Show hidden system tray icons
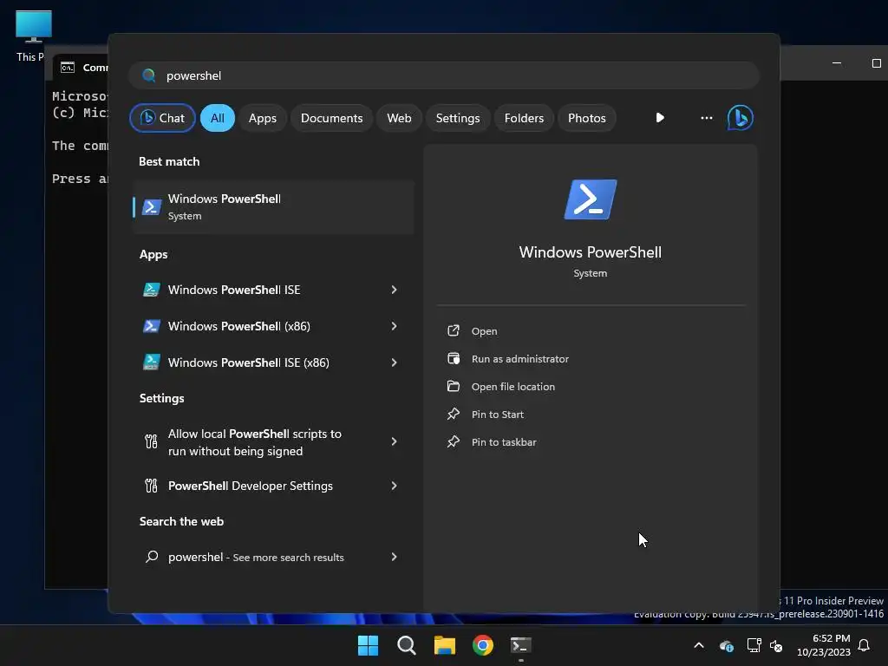The height and width of the screenshot is (666, 888). click(x=699, y=645)
